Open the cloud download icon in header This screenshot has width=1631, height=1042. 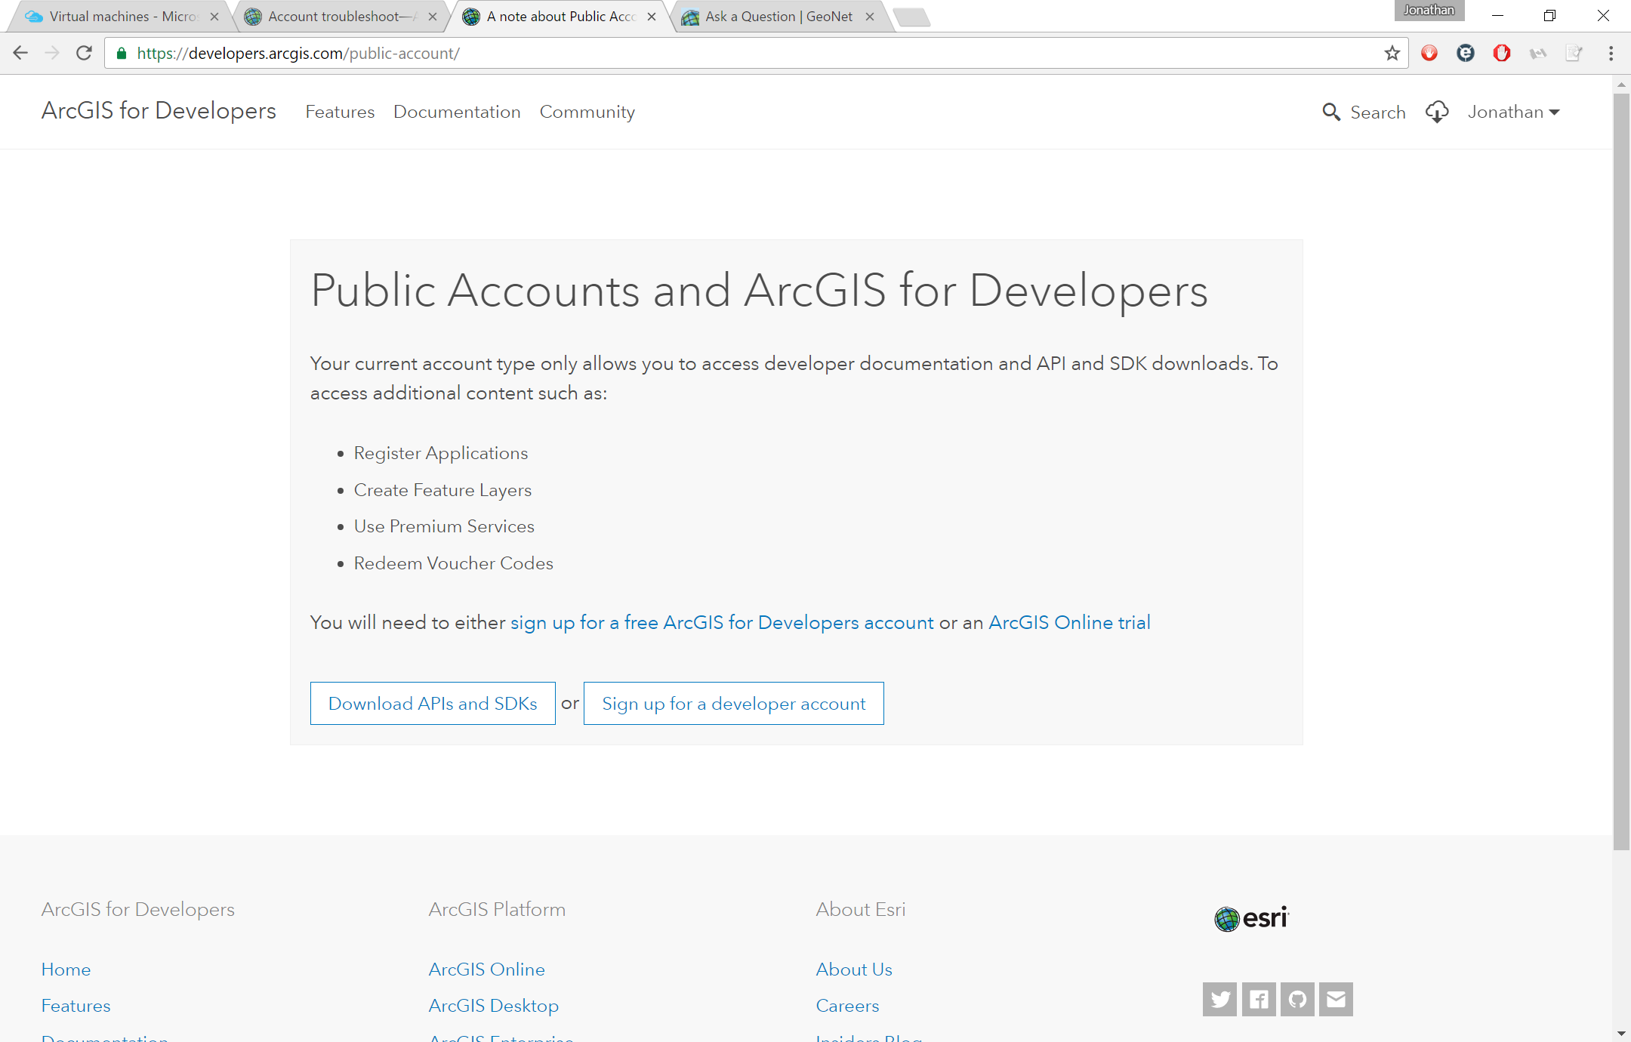click(x=1437, y=112)
